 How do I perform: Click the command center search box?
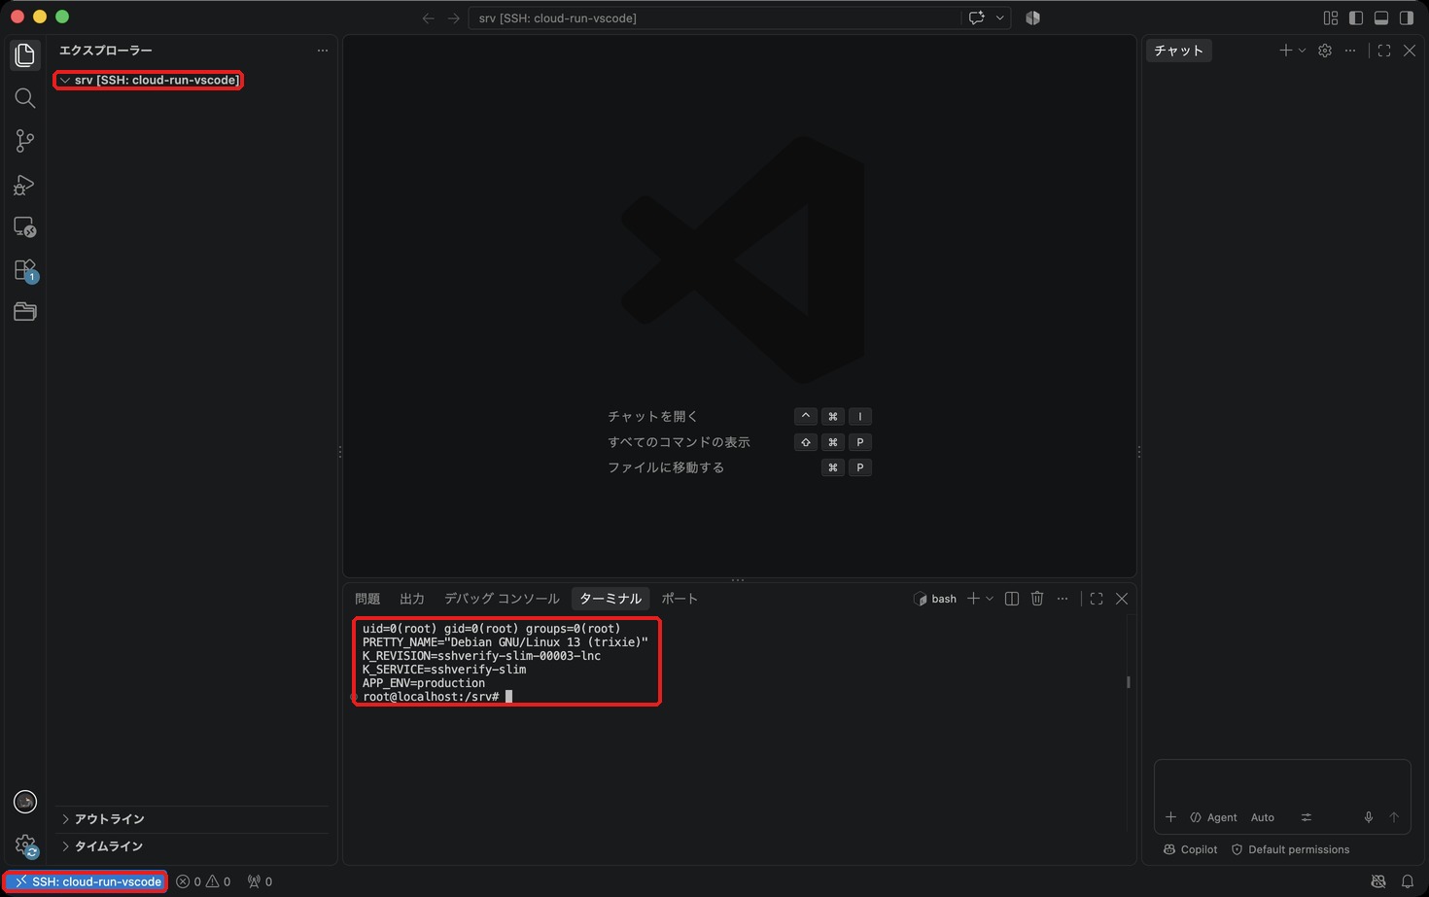[x=714, y=17]
